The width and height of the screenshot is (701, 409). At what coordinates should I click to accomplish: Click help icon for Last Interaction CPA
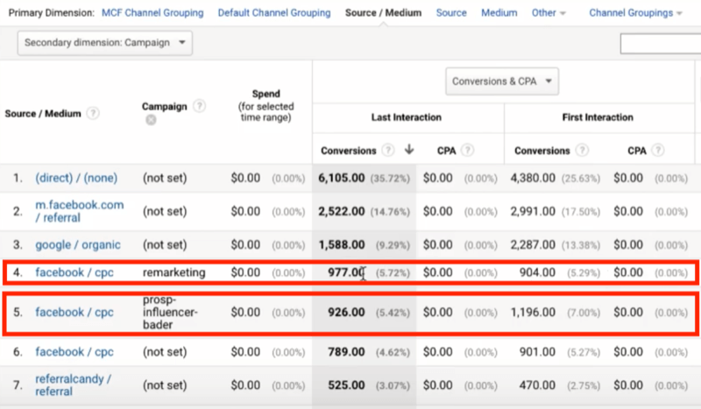pos(467,151)
